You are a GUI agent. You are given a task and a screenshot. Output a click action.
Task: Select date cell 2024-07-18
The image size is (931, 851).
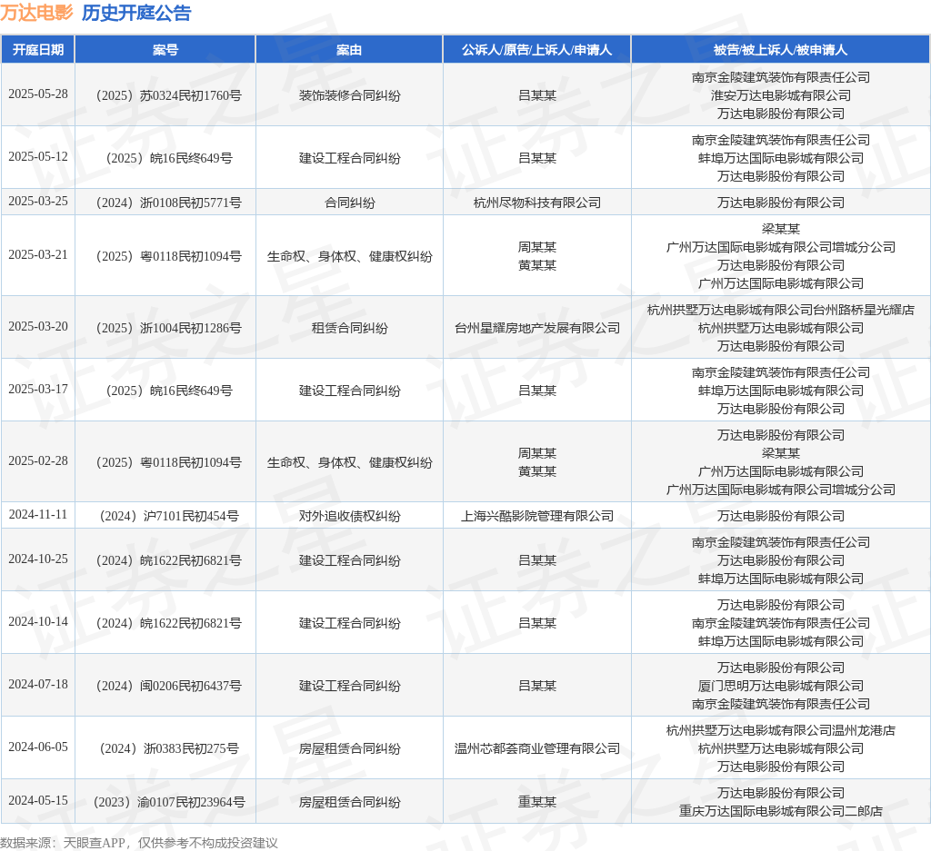point(38,685)
